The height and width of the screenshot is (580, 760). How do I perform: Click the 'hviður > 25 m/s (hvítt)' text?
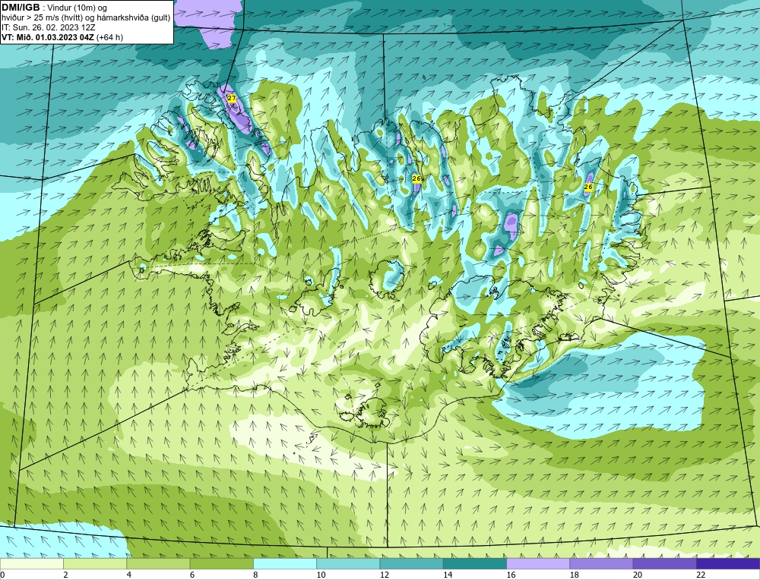pyautogui.click(x=42, y=18)
